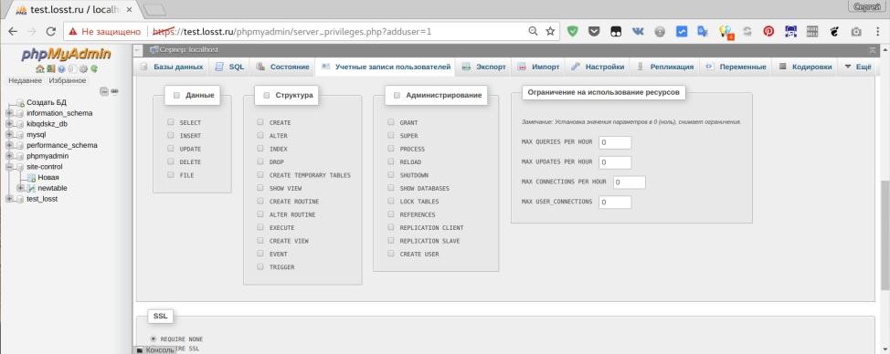Open the Настройки tab

(598, 67)
